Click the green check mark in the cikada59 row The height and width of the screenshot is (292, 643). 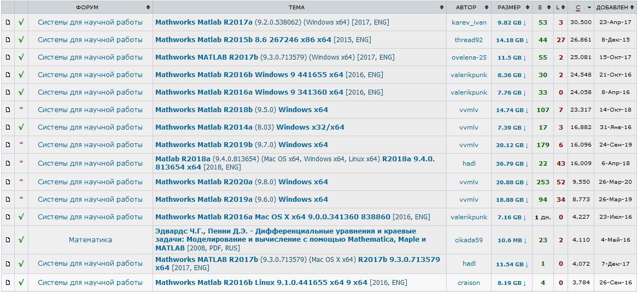[21, 240]
